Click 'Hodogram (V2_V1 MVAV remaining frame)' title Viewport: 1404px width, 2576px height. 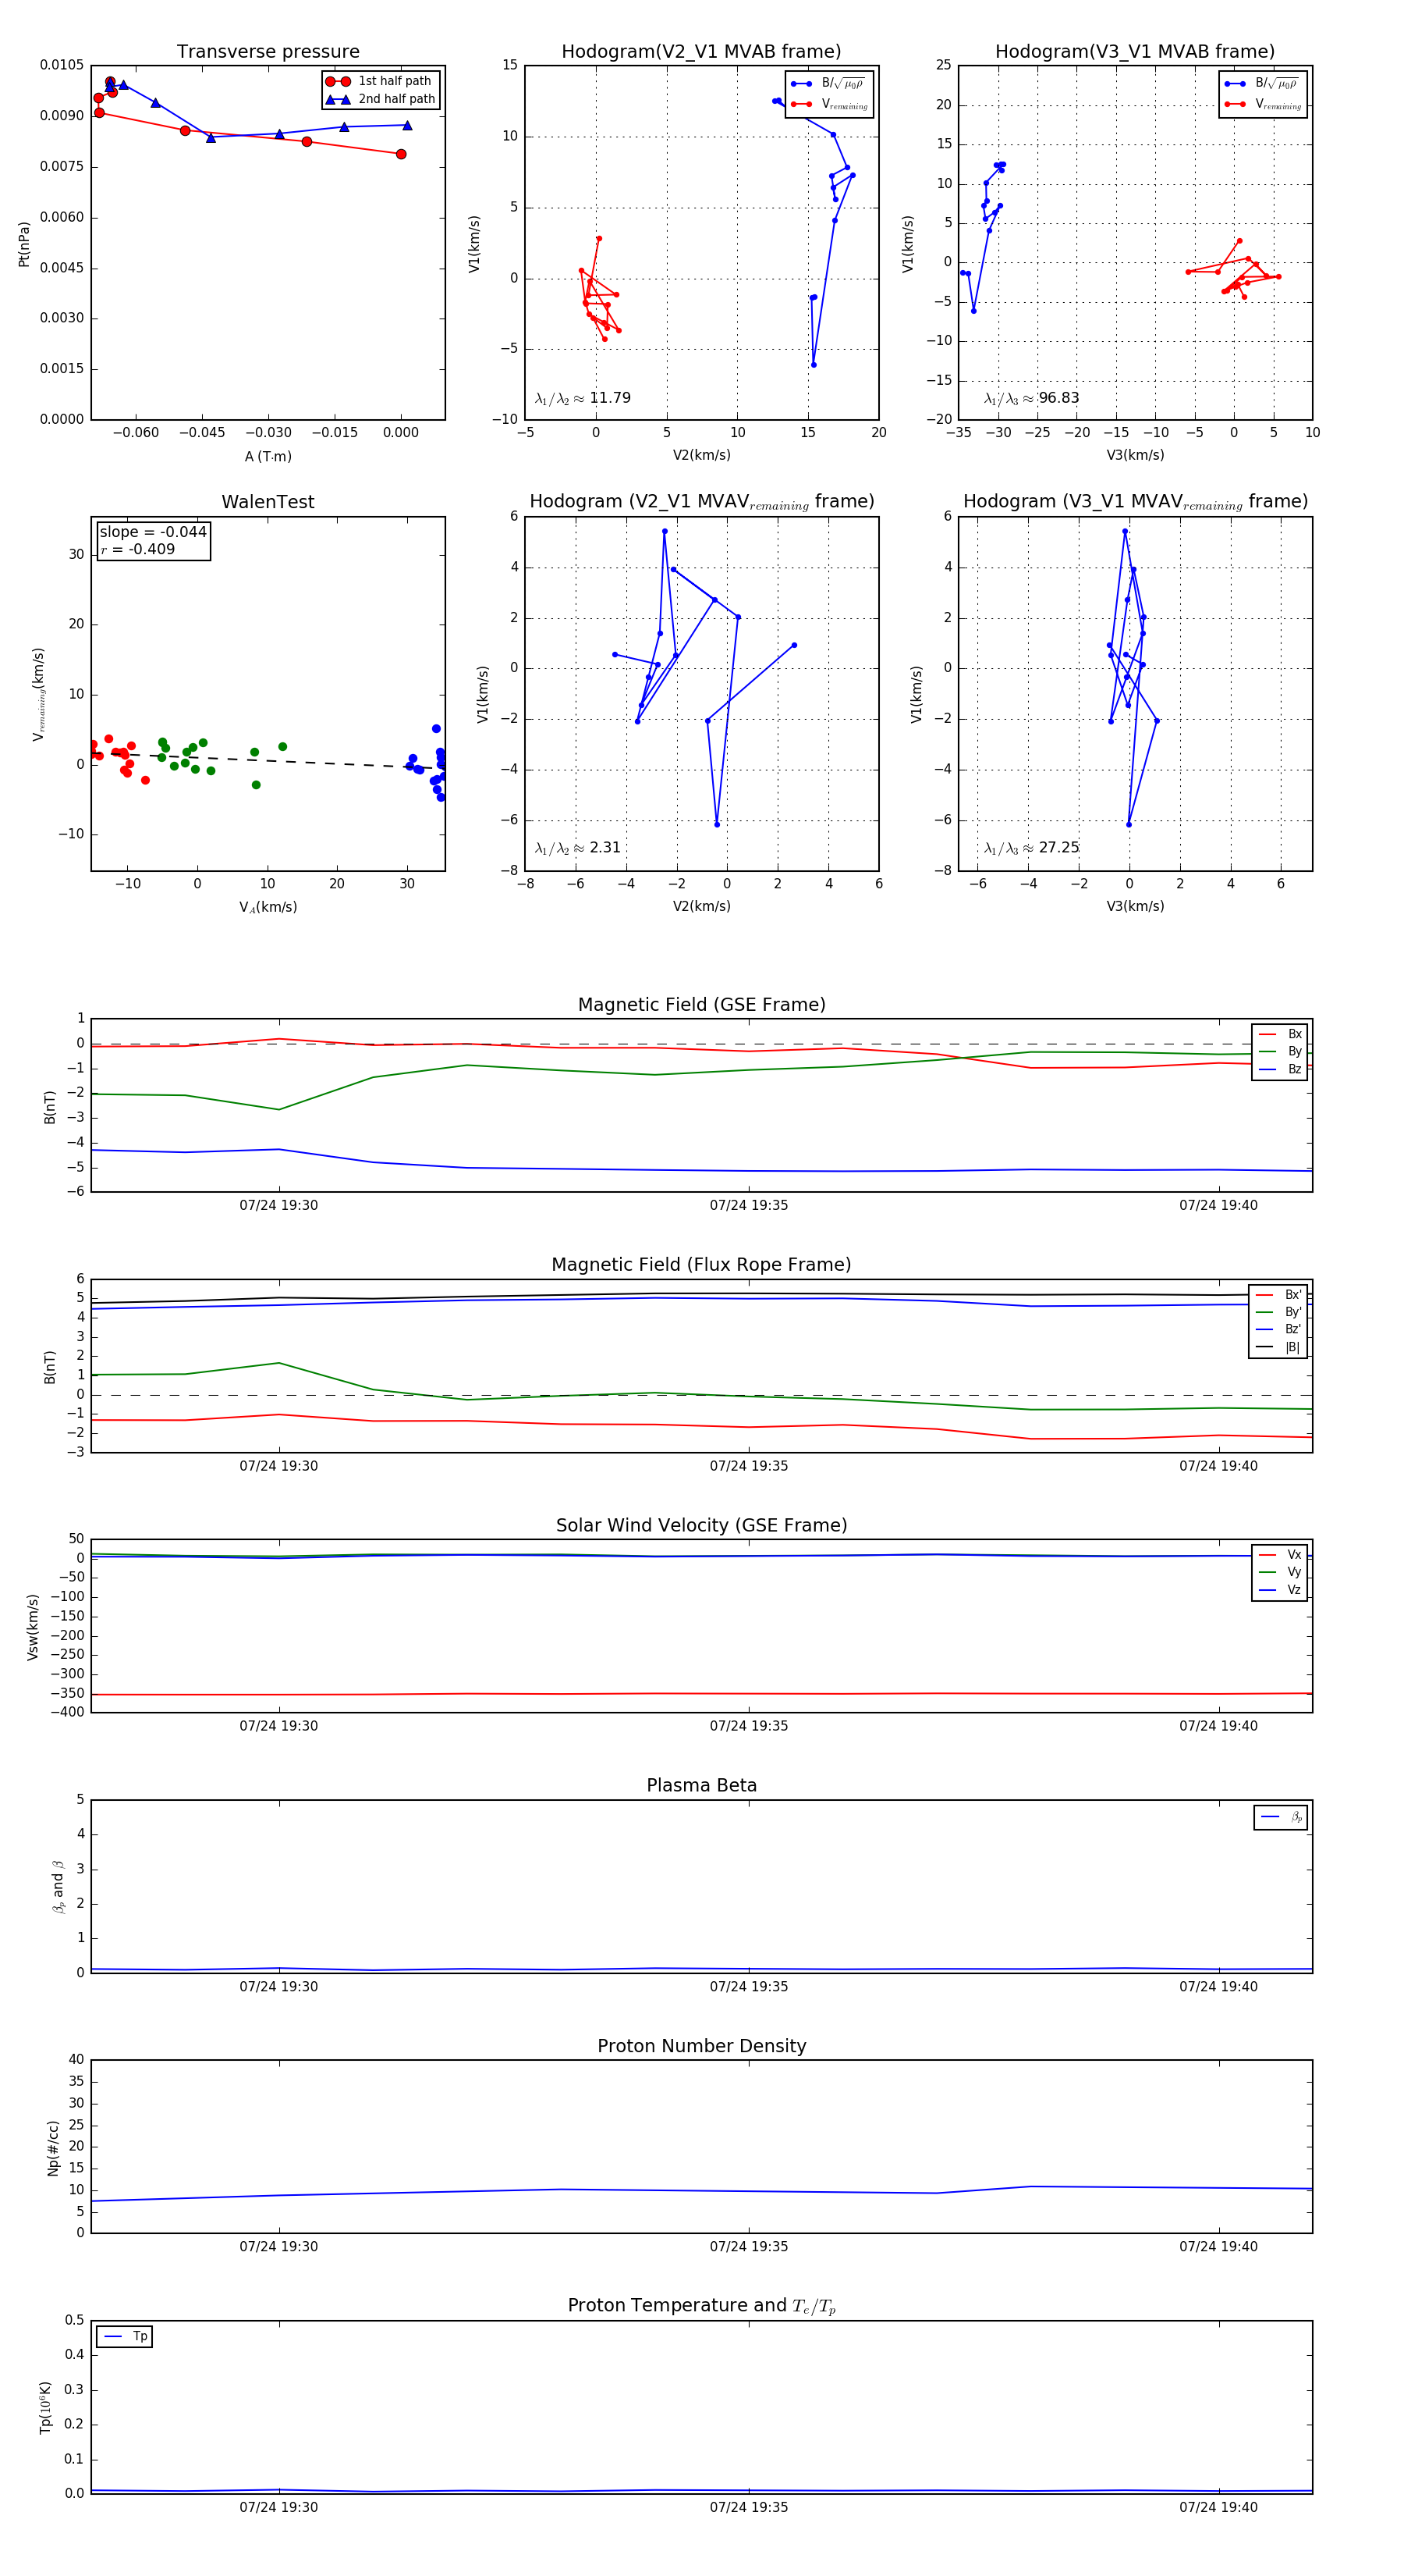(701, 502)
